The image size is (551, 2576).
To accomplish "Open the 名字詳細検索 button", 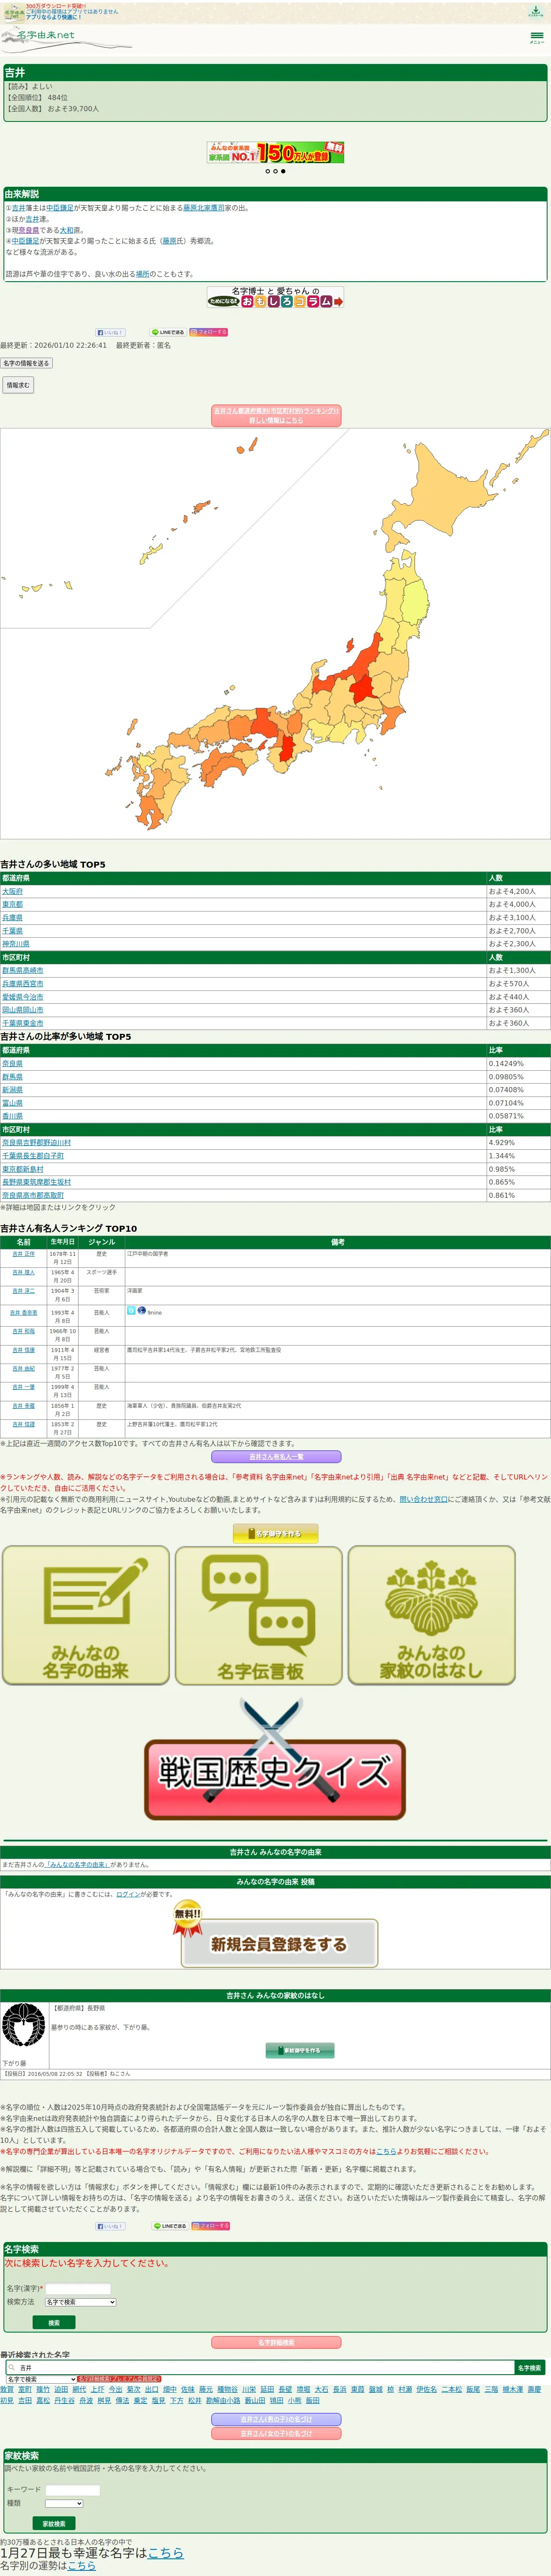I will [276, 2343].
